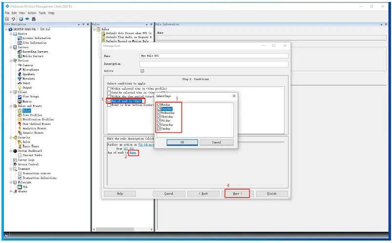Image resolution: width=392 pixels, height=243 pixels.
Task: Click the Speakers icon in Devices
Action: [x=20, y=74]
